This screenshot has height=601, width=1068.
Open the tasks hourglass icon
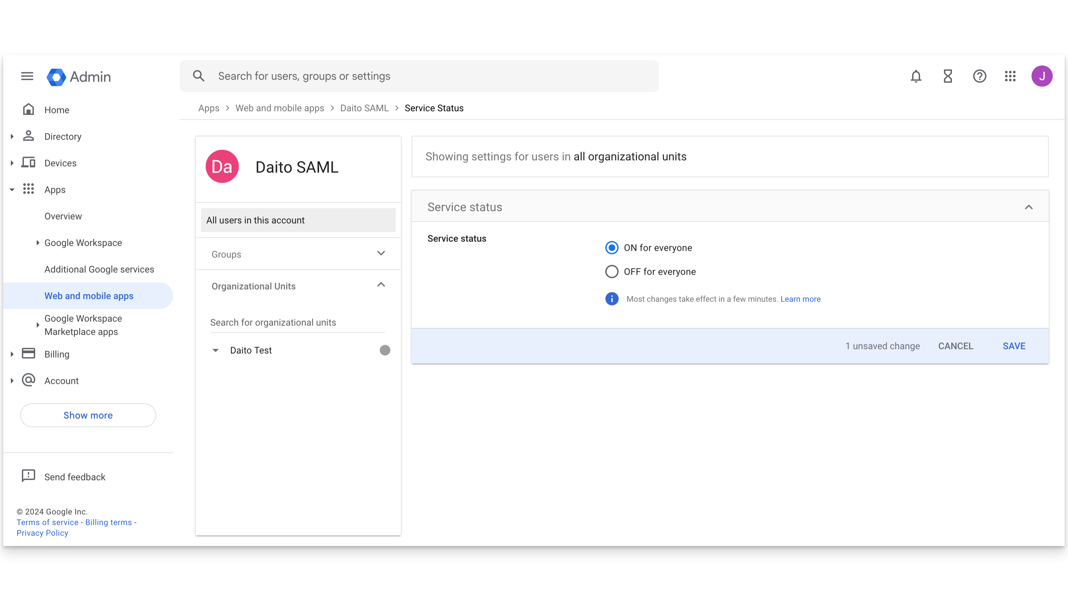948,76
